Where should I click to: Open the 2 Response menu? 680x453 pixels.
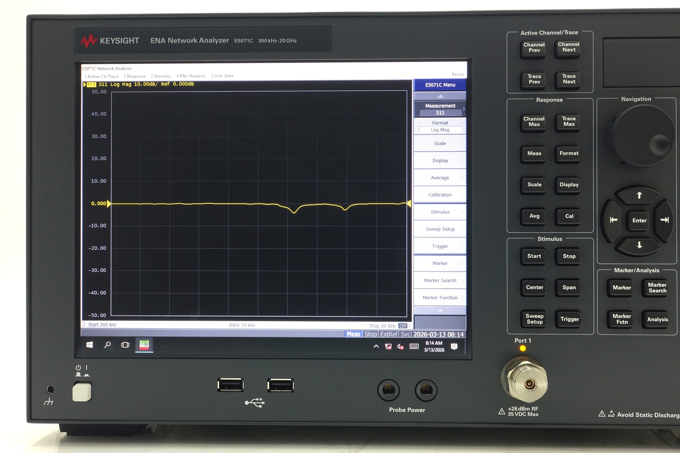click(134, 76)
